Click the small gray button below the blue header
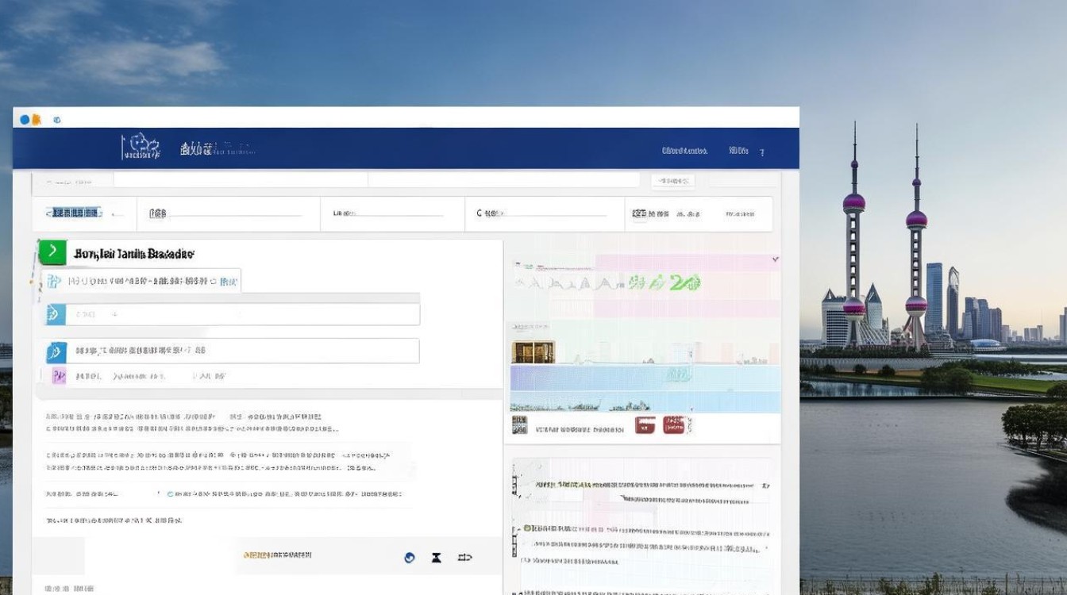Viewport: 1067px width, 595px height. (x=672, y=181)
